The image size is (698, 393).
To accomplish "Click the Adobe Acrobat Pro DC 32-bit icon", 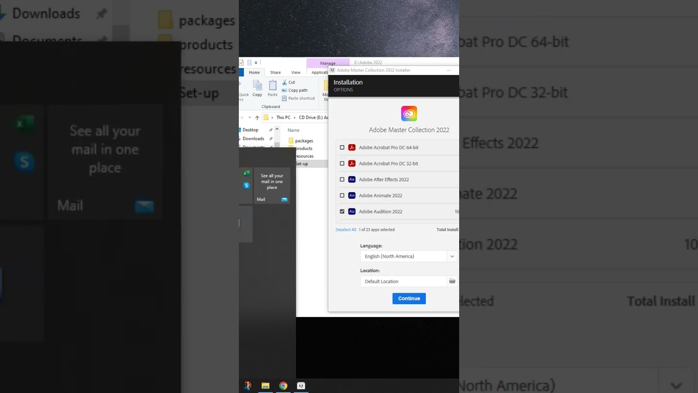I will point(352,163).
